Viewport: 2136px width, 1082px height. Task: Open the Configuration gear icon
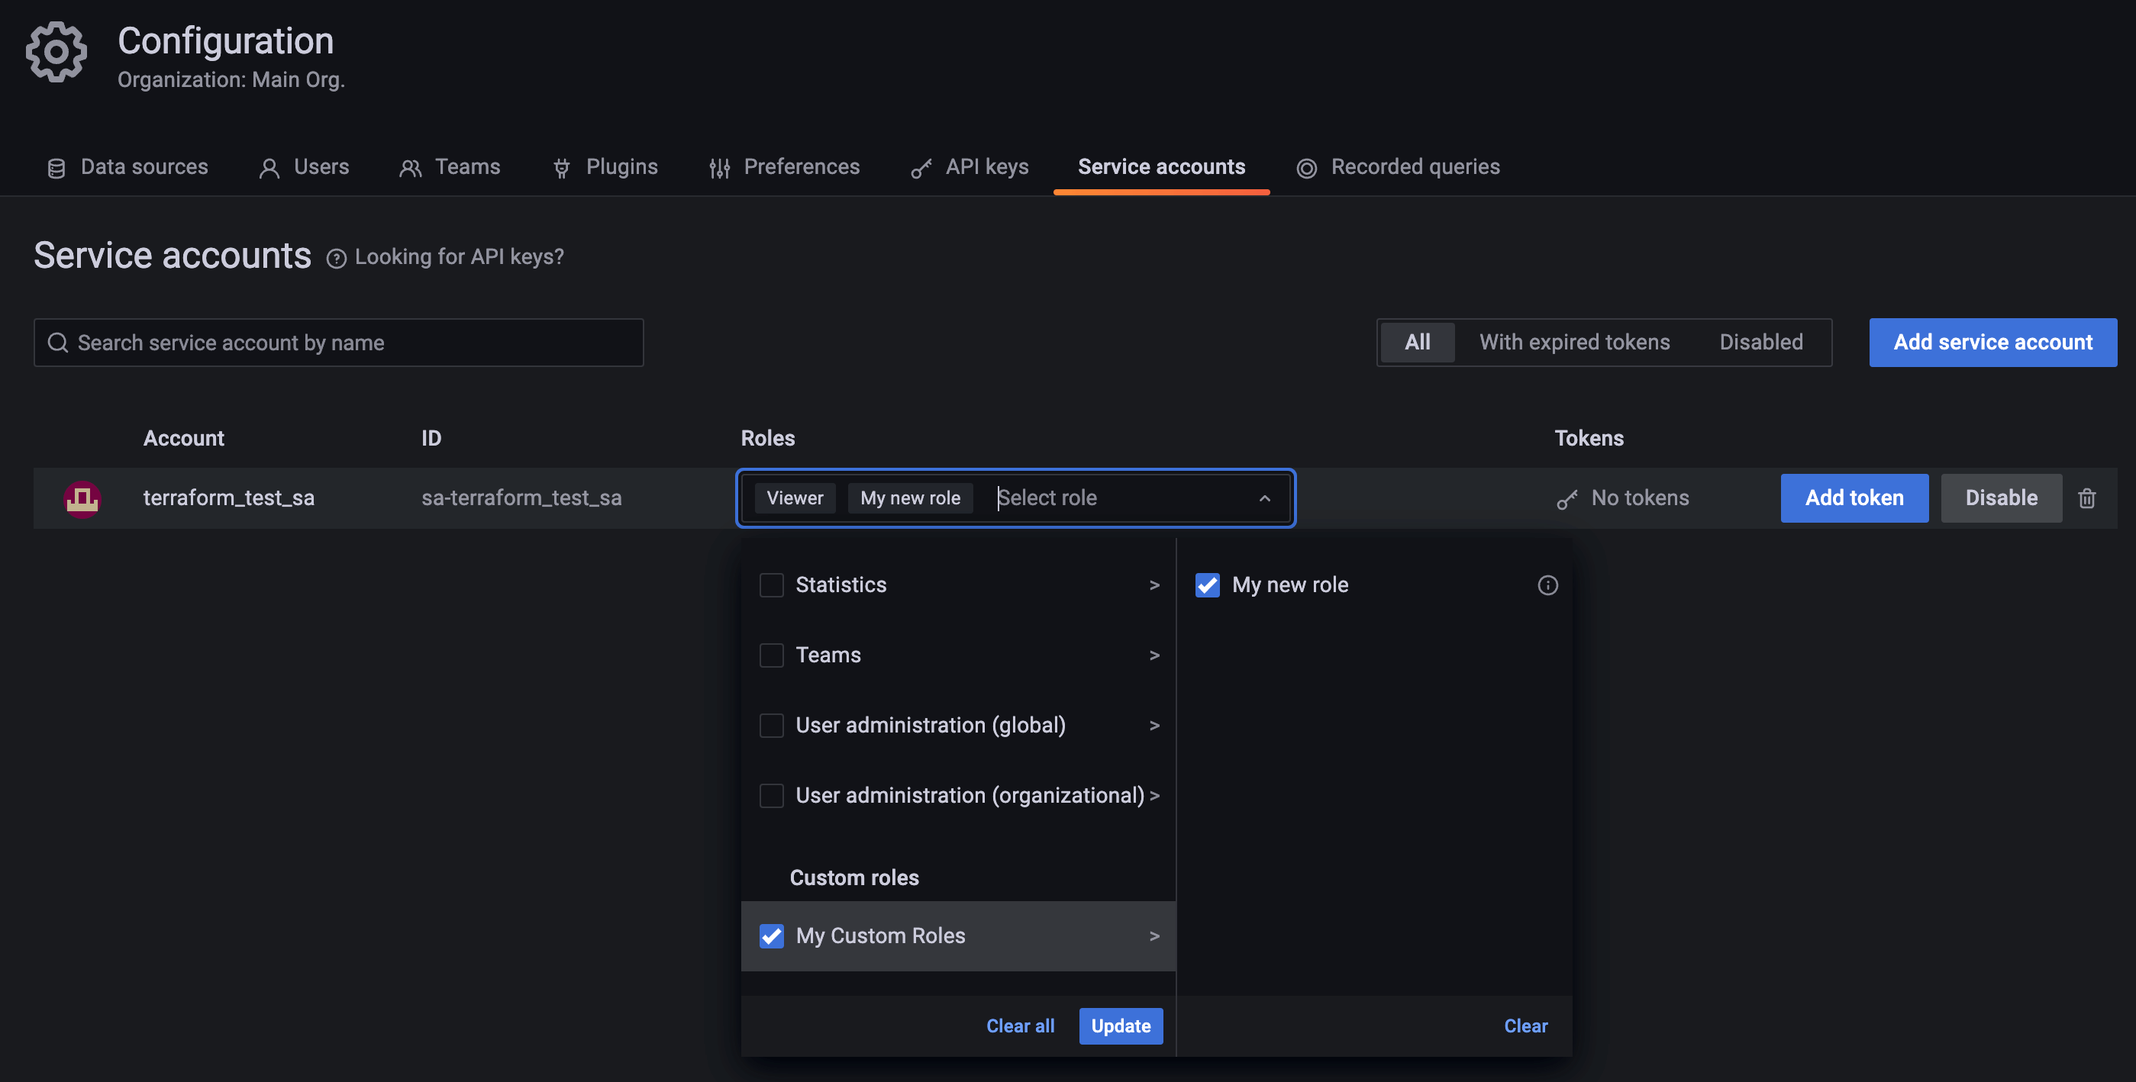(x=56, y=51)
